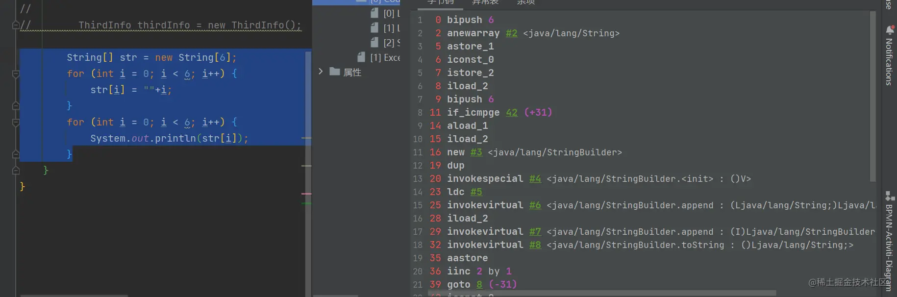Image resolution: width=897 pixels, height=297 pixels.
Task: Place the cursor on 'String[] str = new String[6];'
Action: [x=151, y=58]
